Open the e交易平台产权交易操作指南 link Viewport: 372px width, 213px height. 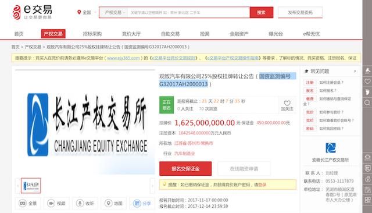(233, 58)
